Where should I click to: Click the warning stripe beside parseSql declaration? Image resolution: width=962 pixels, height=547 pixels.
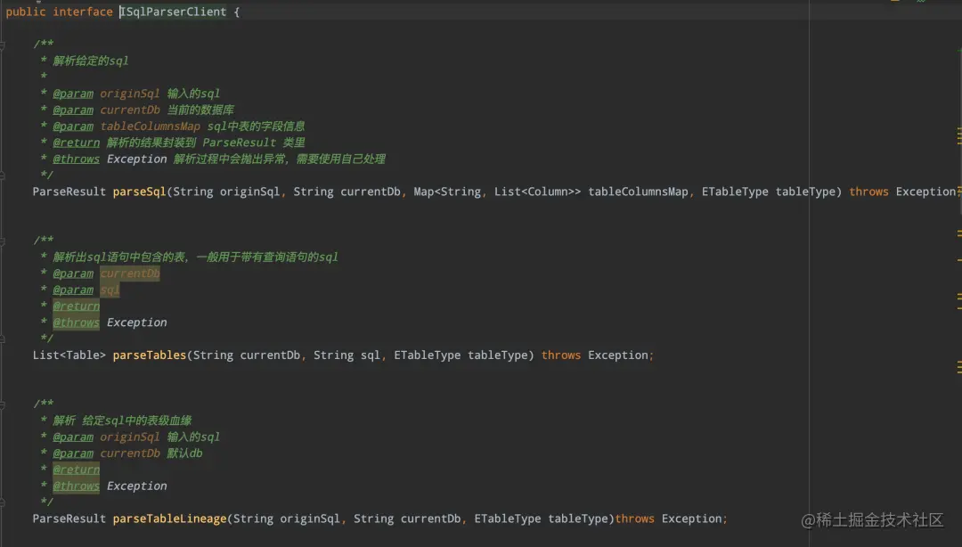click(959, 190)
